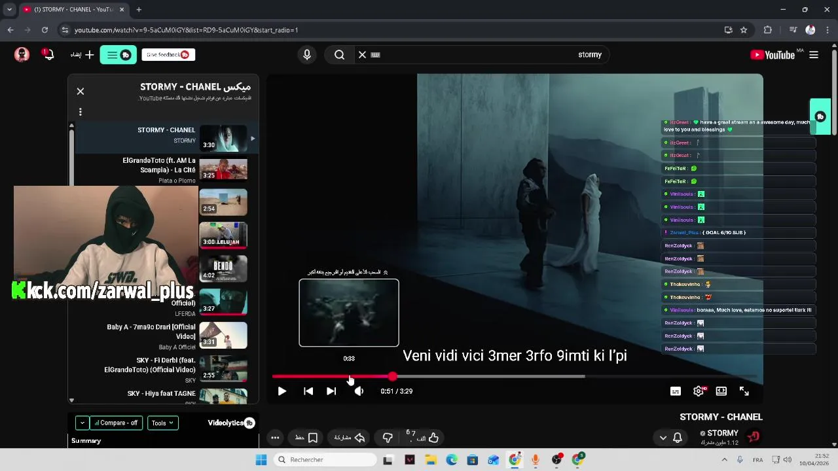Launch Microsoft Edge from the taskbar
Image resolution: width=838 pixels, height=471 pixels.
[452, 460]
